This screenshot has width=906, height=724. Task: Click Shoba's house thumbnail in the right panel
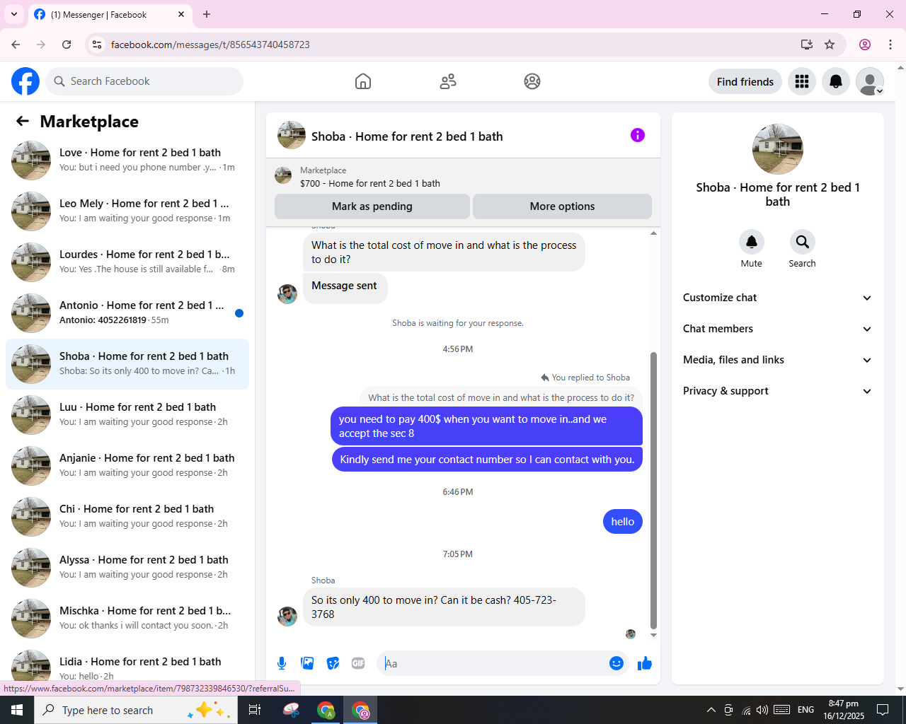tap(778, 149)
